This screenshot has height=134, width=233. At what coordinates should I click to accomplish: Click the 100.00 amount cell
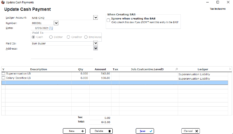100,78
